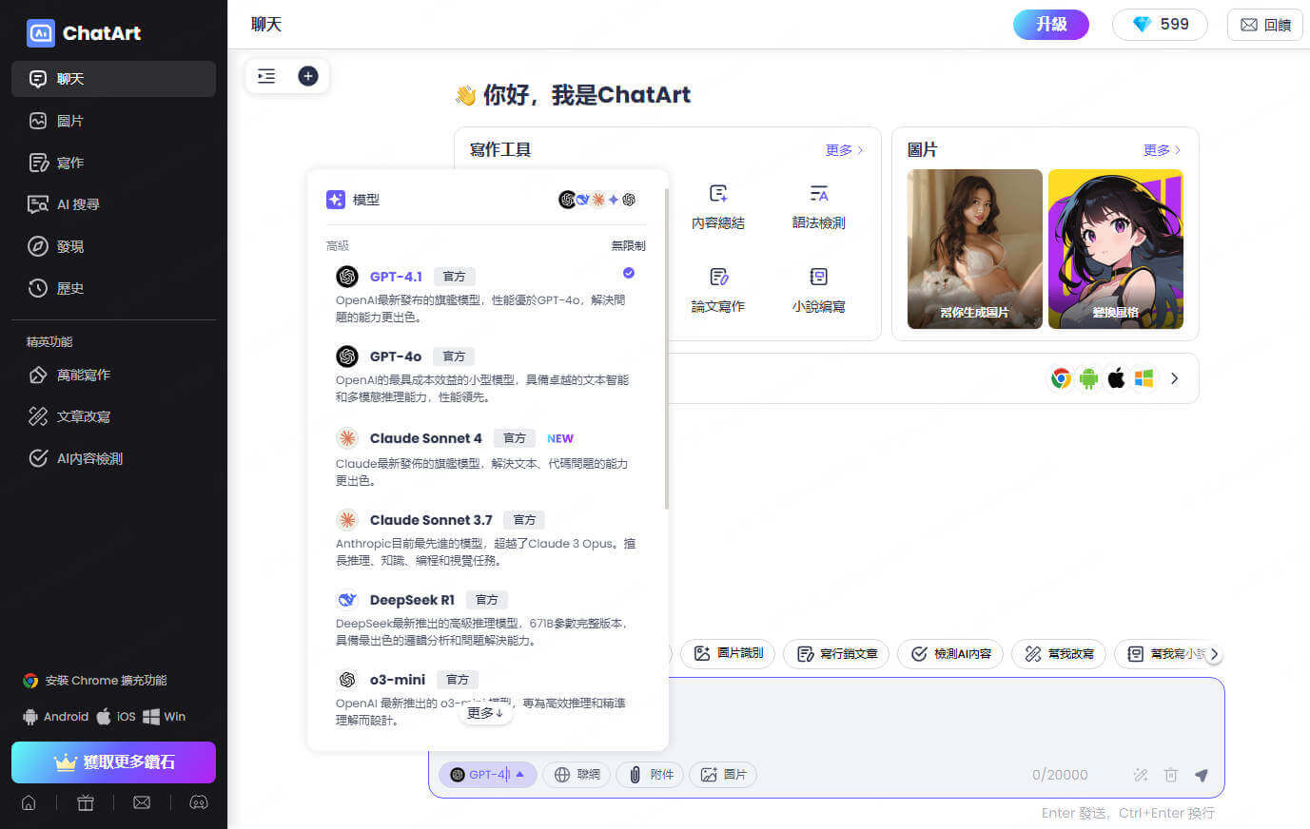
Task: Select the o3-mini model
Action: [485, 699]
